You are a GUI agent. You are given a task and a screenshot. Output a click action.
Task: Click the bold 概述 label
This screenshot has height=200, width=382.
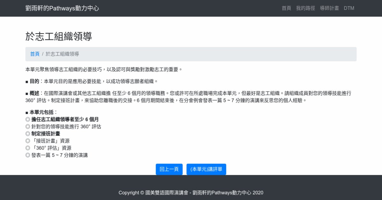pos(34,93)
